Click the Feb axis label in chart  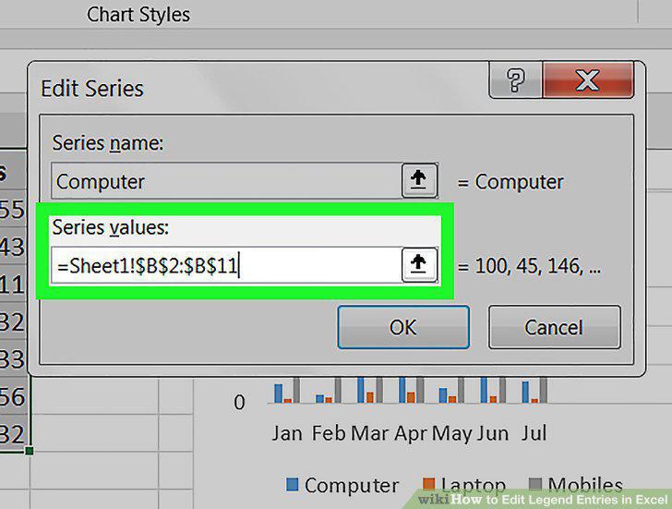(x=329, y=432)
